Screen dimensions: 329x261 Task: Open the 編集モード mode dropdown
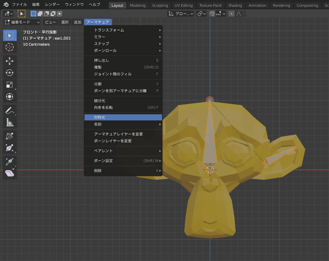coord(22,22)
